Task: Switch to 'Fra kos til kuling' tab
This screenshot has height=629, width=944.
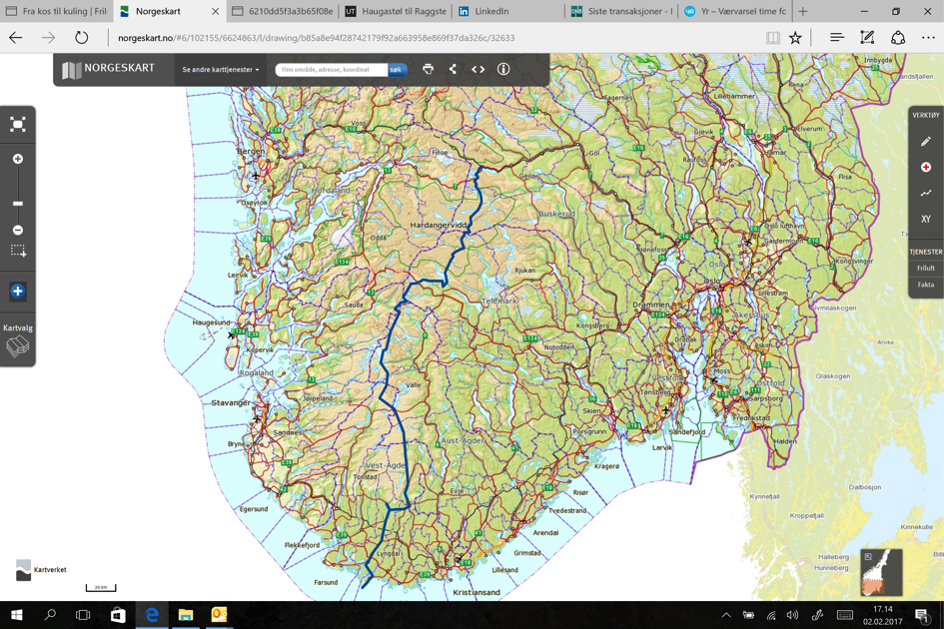Action: [57, 11]
